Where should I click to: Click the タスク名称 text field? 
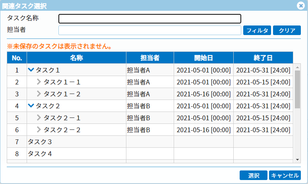(149, 19)
